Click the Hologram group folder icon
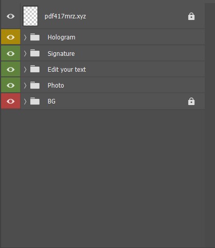215x248 pixels. [x=35, y=37]
